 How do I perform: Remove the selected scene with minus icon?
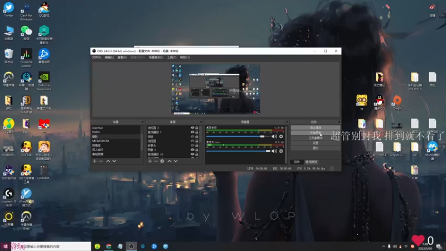click(101, 161)
